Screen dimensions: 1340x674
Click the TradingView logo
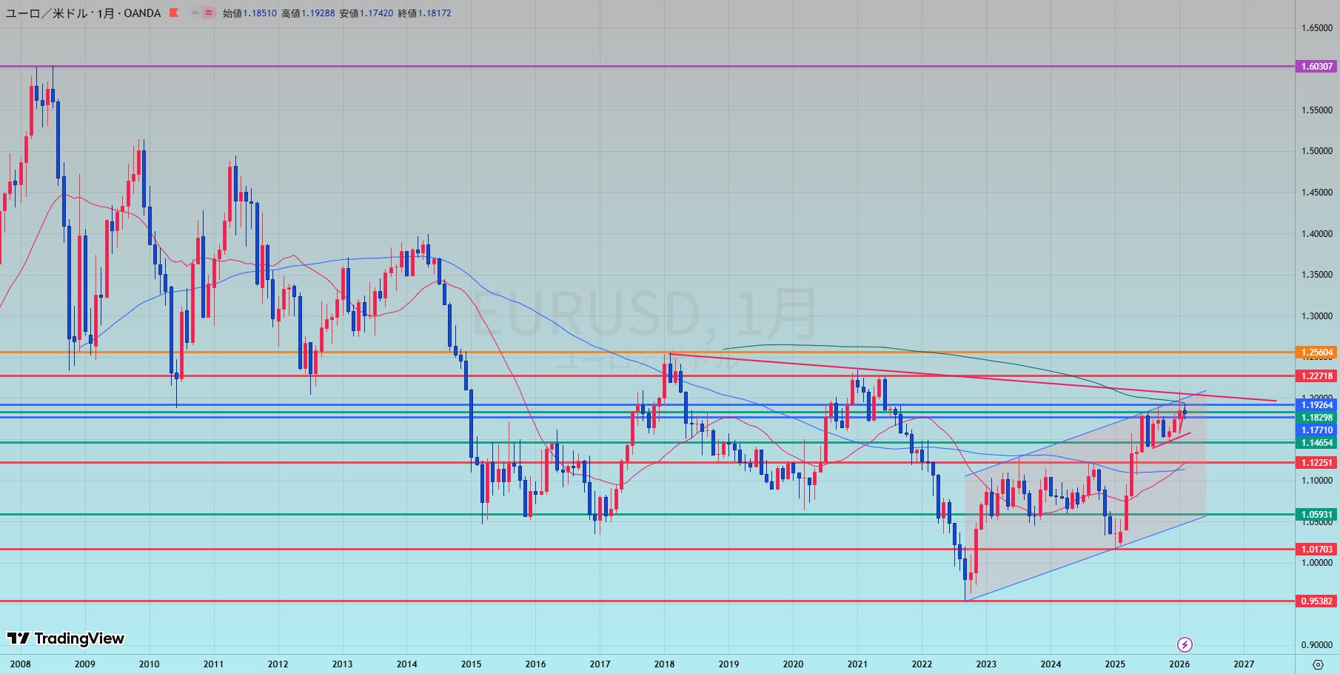pos(66,638)
